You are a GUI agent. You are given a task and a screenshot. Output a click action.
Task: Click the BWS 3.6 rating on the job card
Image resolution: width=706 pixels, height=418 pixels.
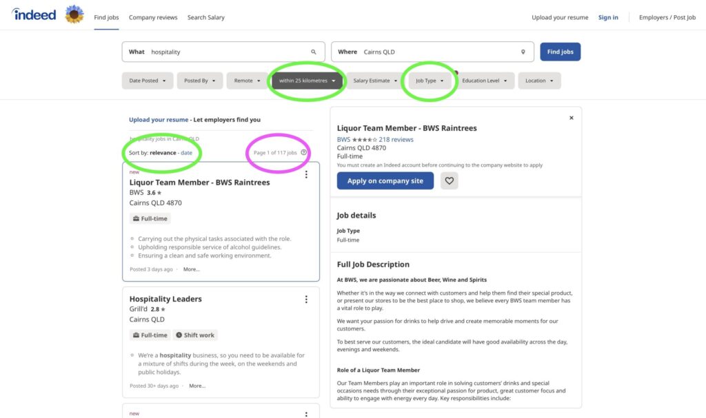[x=154, y=193]
